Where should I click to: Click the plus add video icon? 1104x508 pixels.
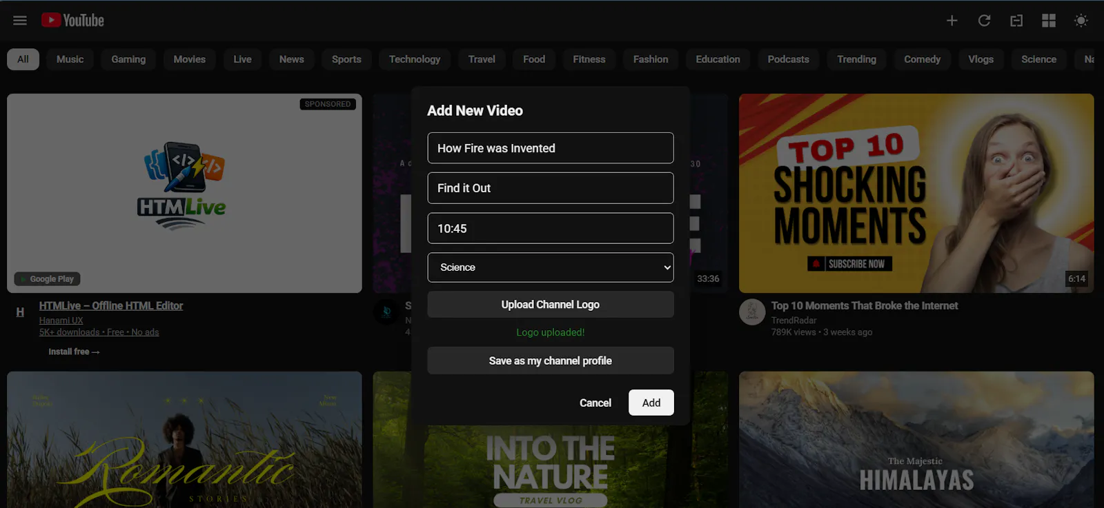tap(952, 21)
